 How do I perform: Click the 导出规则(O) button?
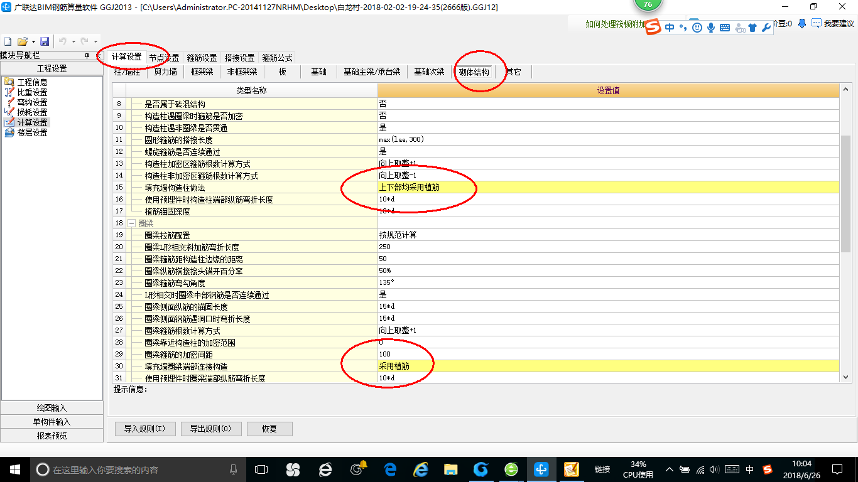(x=210, y=429)
